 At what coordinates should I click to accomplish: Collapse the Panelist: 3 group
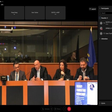pos(100,18)
